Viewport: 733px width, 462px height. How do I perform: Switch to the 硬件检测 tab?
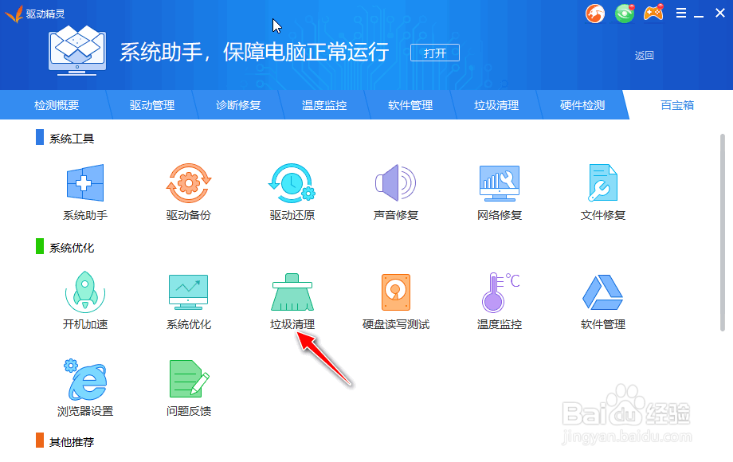tap(582, 105)
